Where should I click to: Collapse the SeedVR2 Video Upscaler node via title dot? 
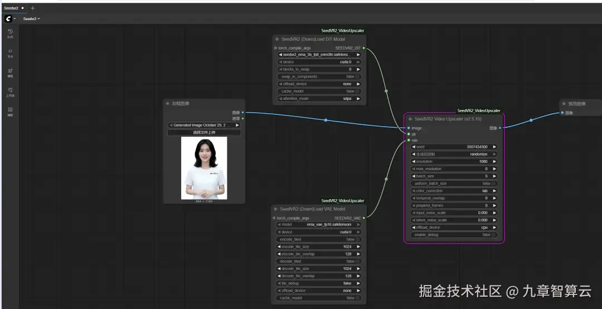[410, 119]
